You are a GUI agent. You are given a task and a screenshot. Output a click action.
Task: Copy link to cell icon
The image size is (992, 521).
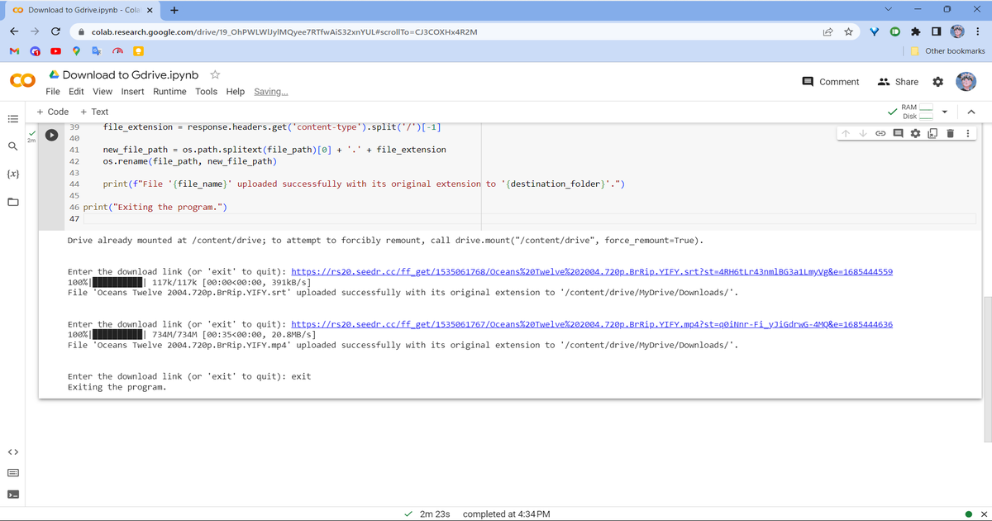tap(880, 133)
